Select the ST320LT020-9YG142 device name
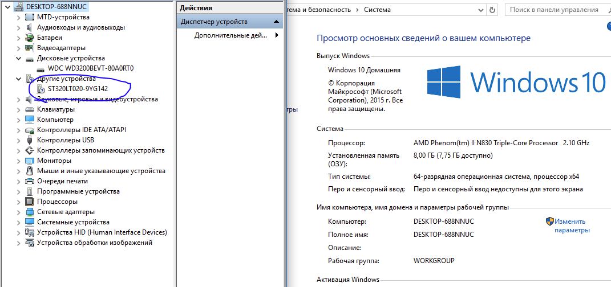This screenshot has width=611, height=287. [x=78, y=89]
